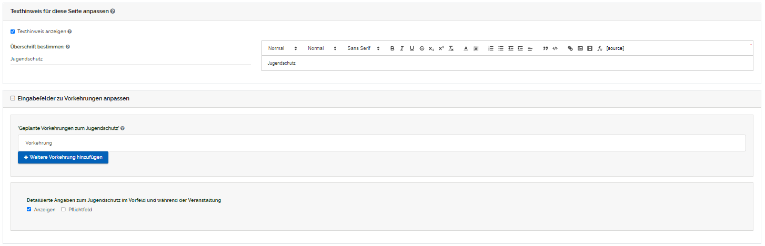765x246 pixels.
Task: Apply italic formatting in the editor toolbar
Action: point(402,48)
